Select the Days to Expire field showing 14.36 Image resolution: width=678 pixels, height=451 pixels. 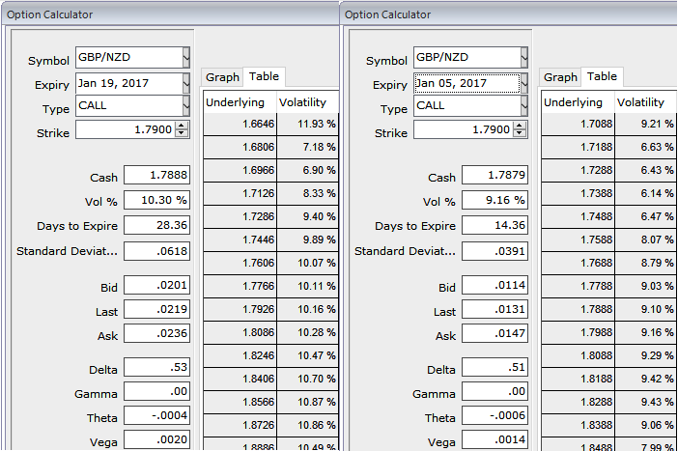[494, 226]
